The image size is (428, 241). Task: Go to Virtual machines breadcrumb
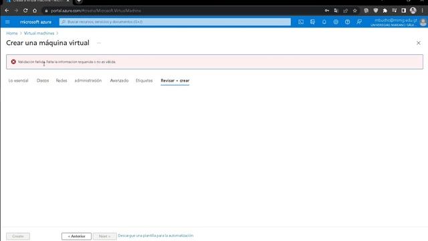click(39, 33)
